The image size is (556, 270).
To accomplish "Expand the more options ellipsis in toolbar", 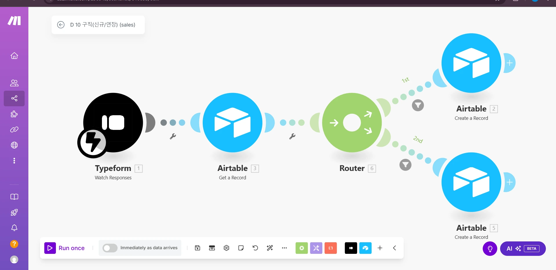I will (x=284, y=248).
